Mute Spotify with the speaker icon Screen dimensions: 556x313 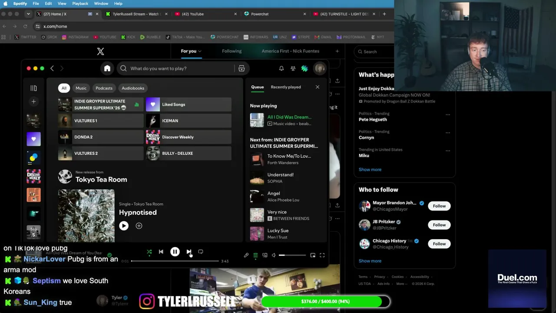(274, 255)
